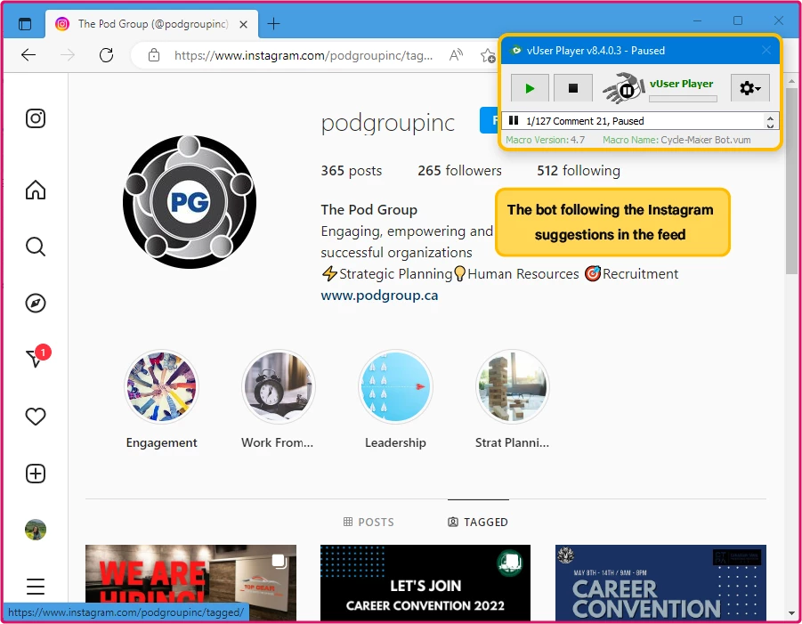Click the browser Back arrow

(x=28, y=54)
